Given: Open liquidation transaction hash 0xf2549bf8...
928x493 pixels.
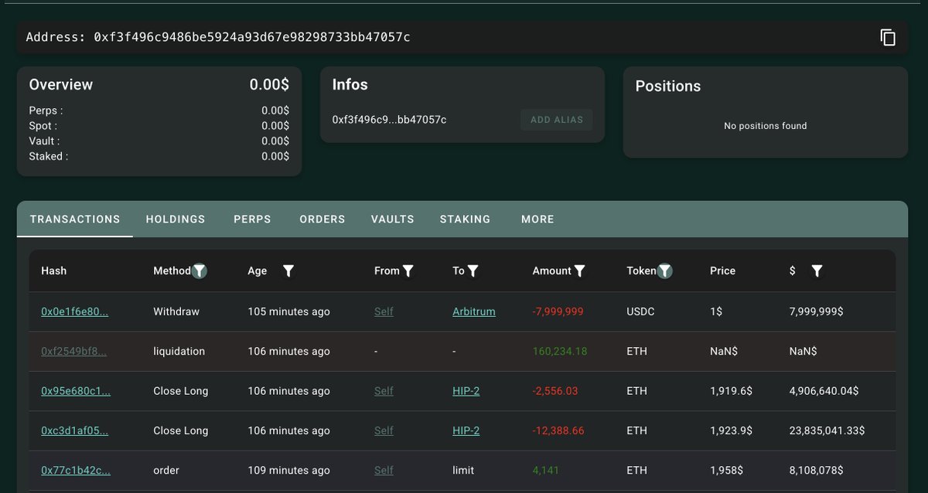Looking at the screenshot, I should [x=73, y=351].
